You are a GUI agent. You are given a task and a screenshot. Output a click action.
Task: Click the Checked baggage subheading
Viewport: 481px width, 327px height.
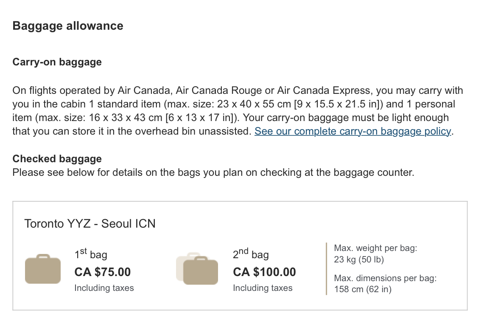coord(57,159)
